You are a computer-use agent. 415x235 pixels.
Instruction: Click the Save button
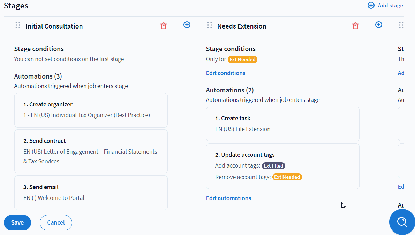point(17,222)
